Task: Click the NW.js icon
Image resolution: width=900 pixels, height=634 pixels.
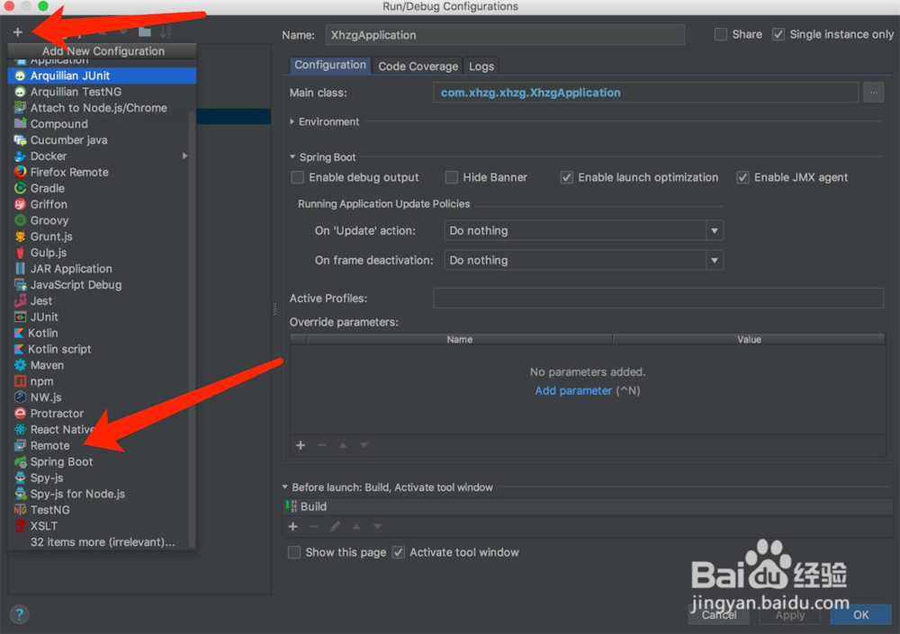Action: (20, 397)
